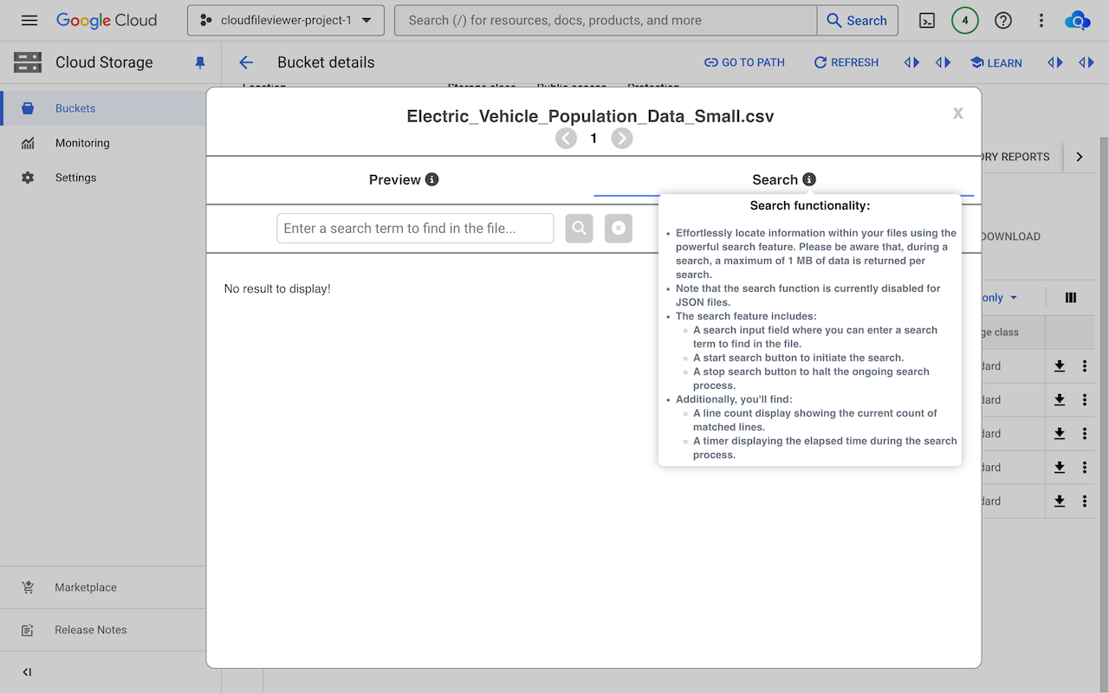Start a search with the magnifier button

tap(579, 228)
